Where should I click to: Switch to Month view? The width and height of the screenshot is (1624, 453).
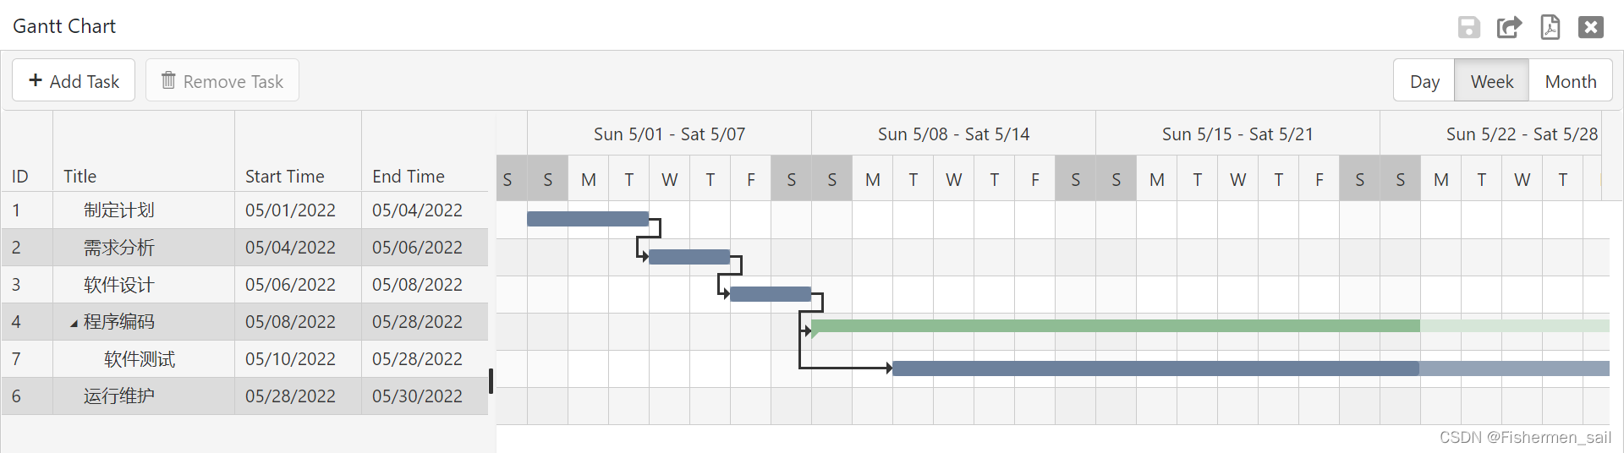tap(1570, 81)
